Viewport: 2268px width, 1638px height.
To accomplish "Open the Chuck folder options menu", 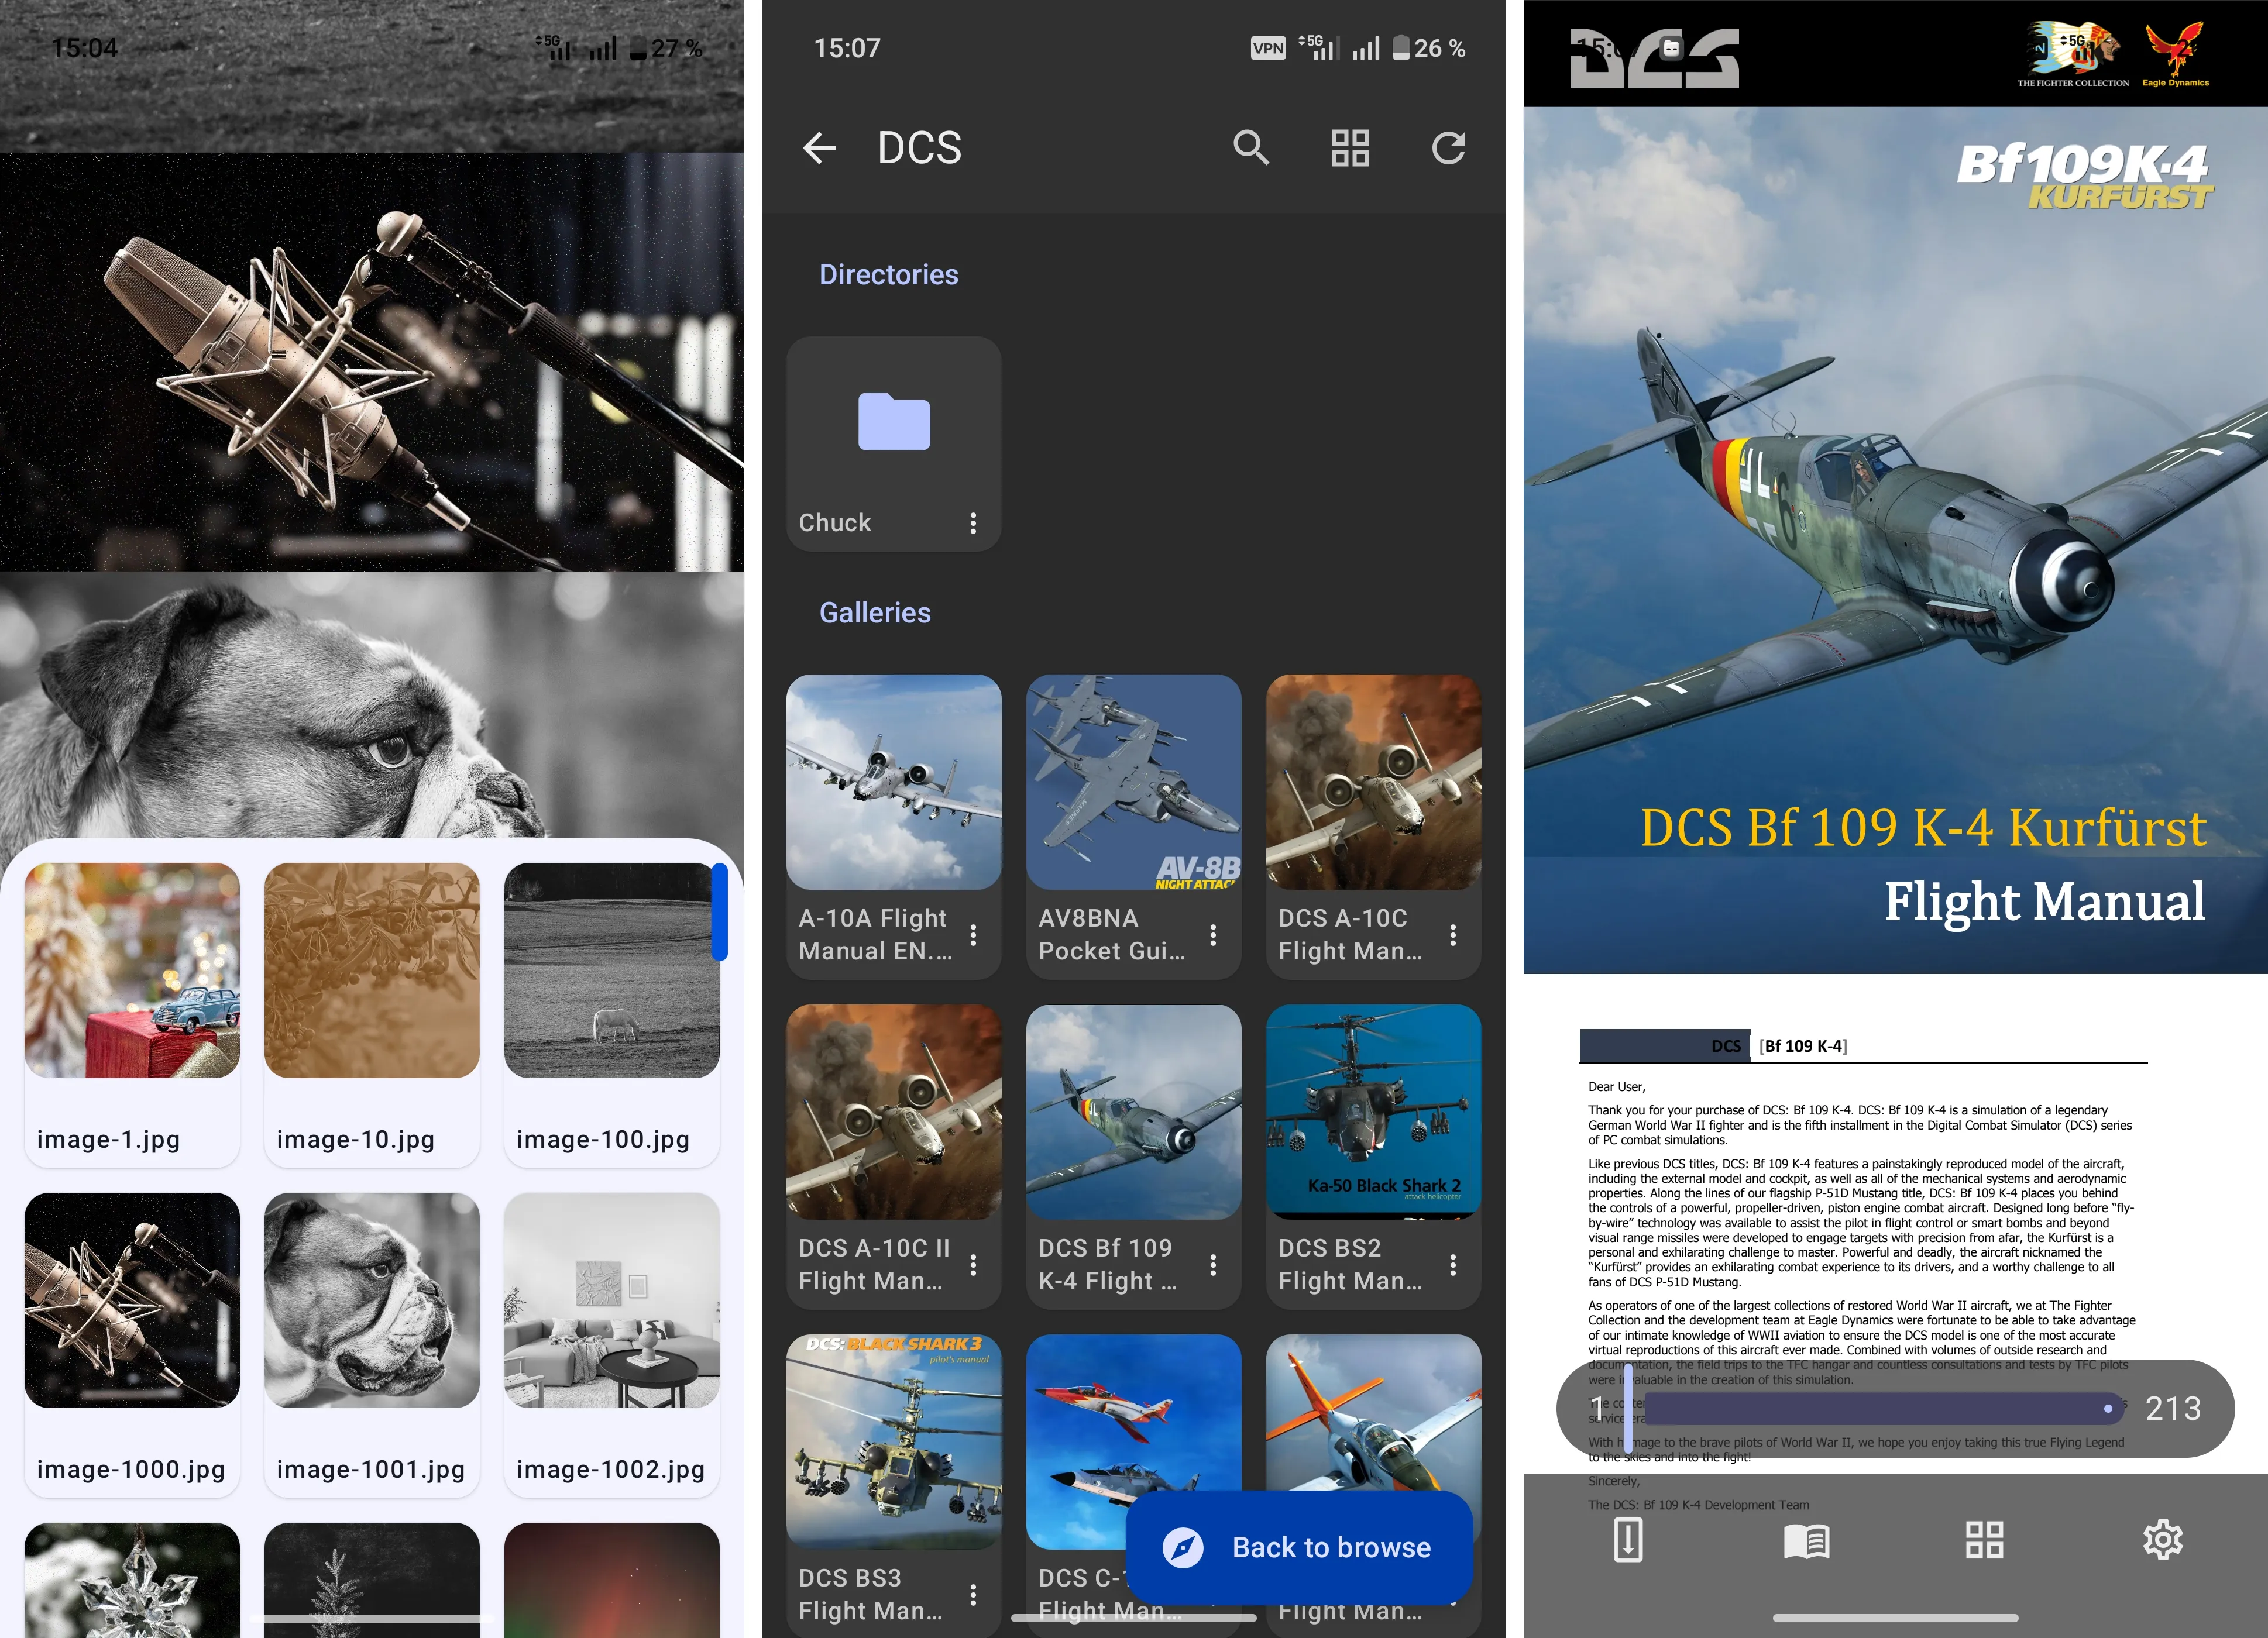I will (973, 523).
